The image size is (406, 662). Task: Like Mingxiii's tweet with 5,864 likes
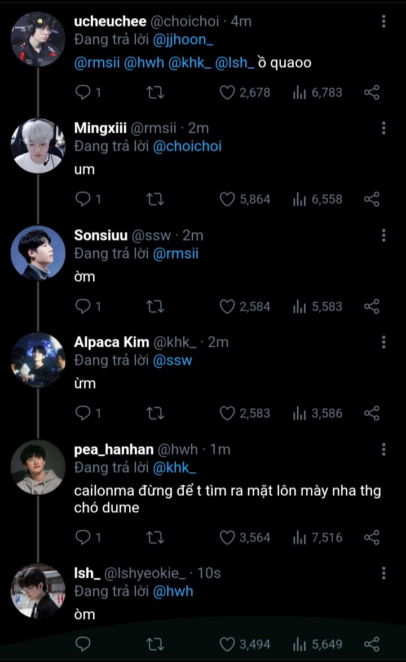227,199
